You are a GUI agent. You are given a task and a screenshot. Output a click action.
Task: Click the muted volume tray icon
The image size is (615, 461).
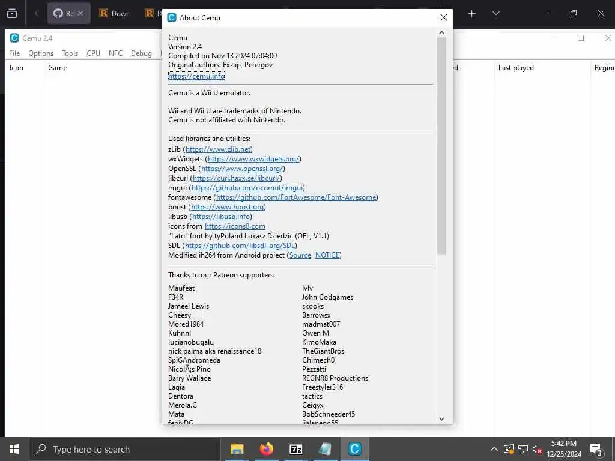pyautogui.click(x=537, y=449)
